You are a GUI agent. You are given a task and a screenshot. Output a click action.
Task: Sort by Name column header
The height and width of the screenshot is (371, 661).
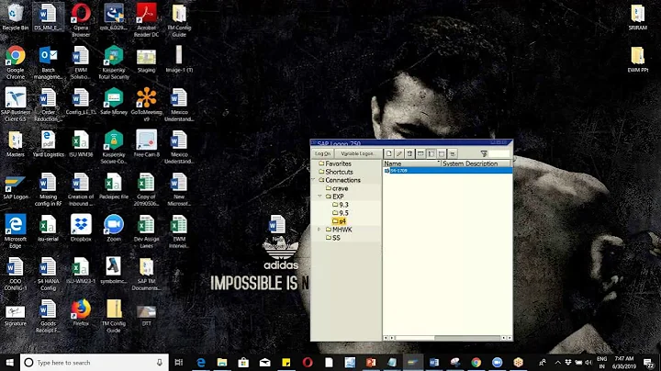pyautogui.click(x=411, y=163)
